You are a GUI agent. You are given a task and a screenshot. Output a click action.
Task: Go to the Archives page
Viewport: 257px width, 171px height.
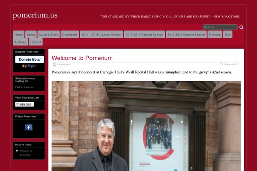[20, 42]
